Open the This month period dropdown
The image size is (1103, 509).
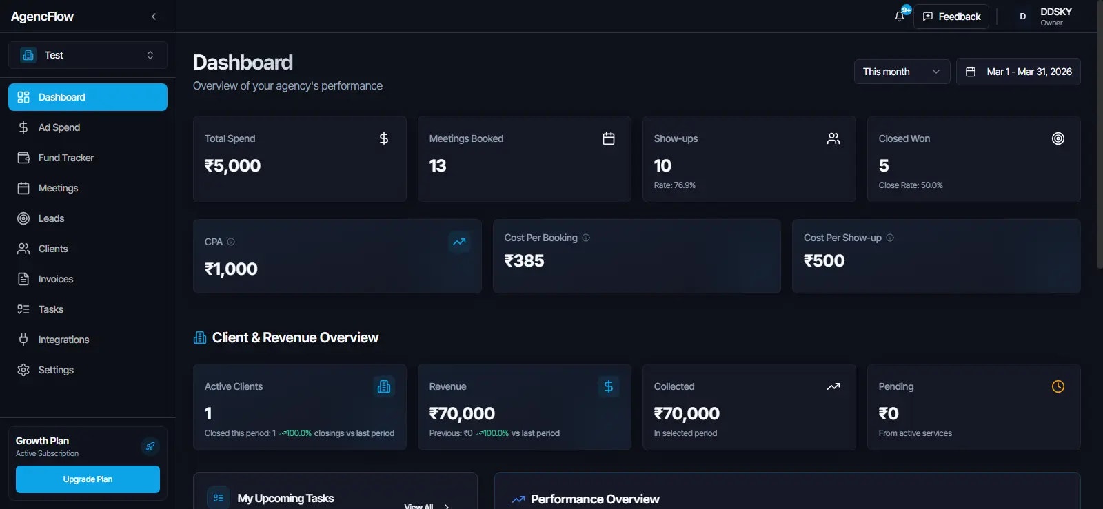coord(902,72)
